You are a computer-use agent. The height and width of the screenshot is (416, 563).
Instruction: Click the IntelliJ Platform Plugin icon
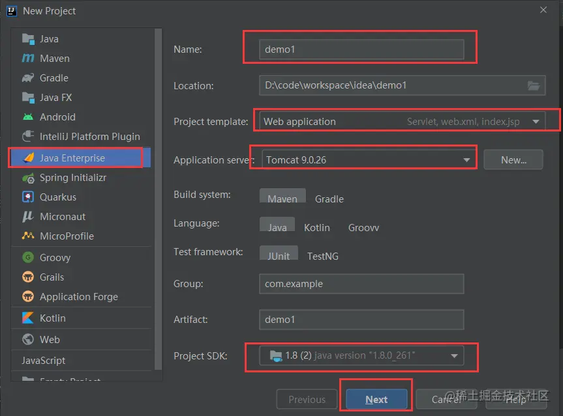28,137
